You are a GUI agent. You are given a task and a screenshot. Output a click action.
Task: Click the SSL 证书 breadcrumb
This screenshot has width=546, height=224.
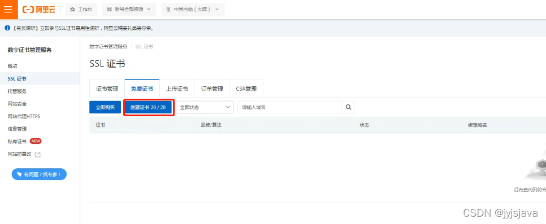144,46
